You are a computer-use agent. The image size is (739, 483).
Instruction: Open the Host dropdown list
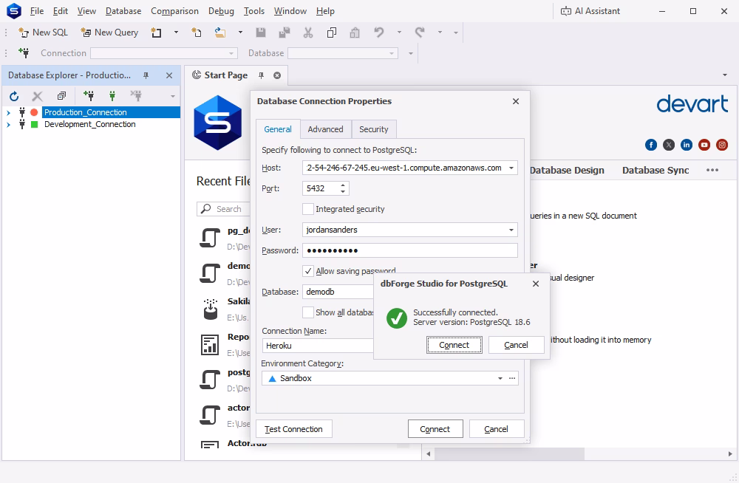[511, 168]
